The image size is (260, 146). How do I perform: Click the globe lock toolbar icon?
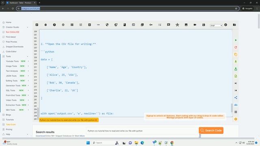pyautogui.click(x=116, y=25)
